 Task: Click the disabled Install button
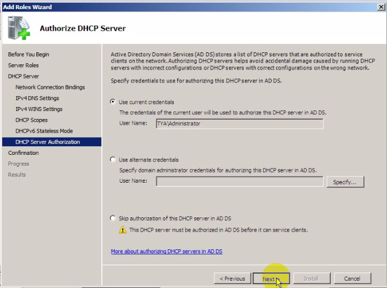311,278
